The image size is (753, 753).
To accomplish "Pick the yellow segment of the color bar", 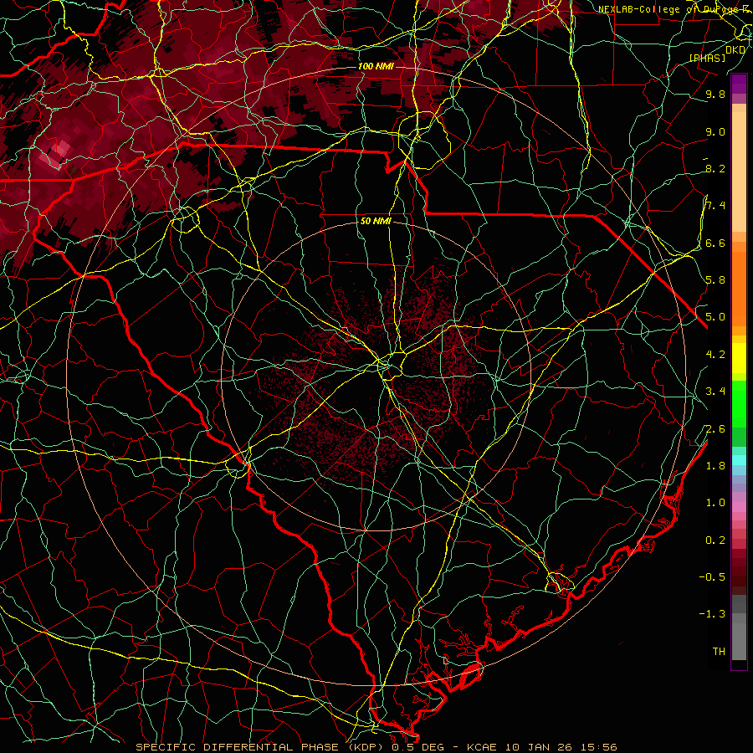I will 739,358.
